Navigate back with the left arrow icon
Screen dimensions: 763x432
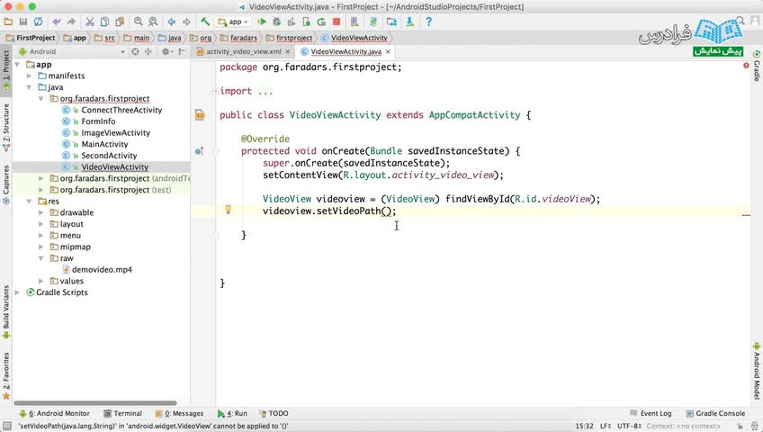[x=171, y=22]
